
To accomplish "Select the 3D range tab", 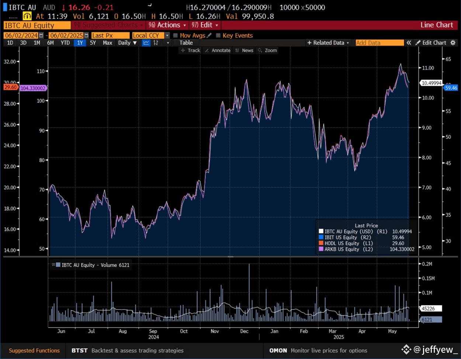I will (23, 43).
